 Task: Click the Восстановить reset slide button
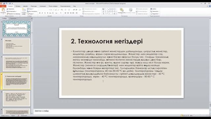pos(32,11)
